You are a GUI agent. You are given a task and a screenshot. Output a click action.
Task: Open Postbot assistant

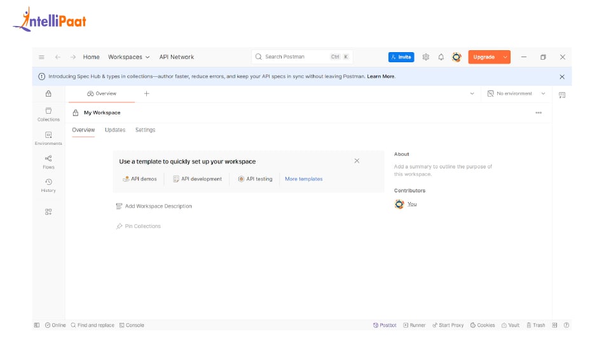385,325
